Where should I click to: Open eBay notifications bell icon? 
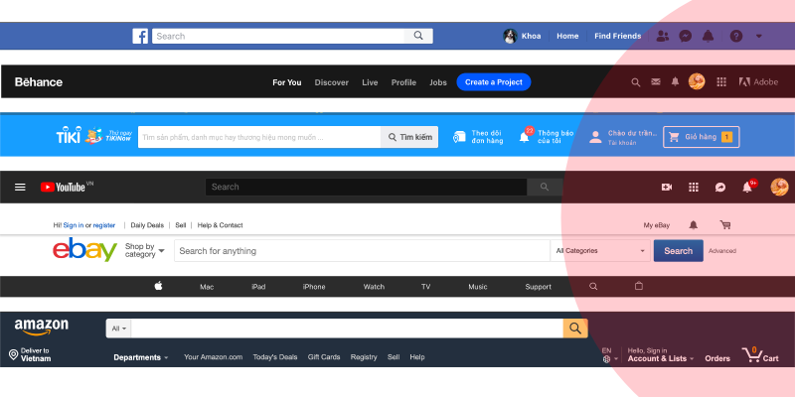[693, 225]
